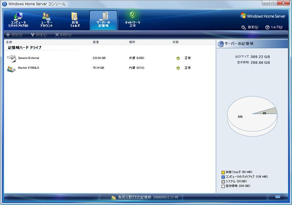The height and width of the screenshot is (205, 292).
Task: Sort by 状態 column header
Action: point(193,42)
